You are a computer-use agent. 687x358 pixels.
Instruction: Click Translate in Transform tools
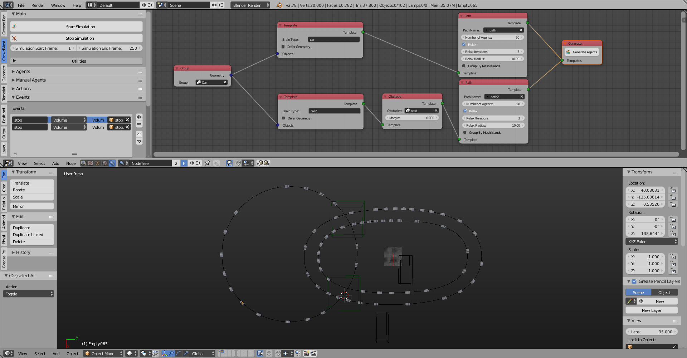click(x=32, y=183)
